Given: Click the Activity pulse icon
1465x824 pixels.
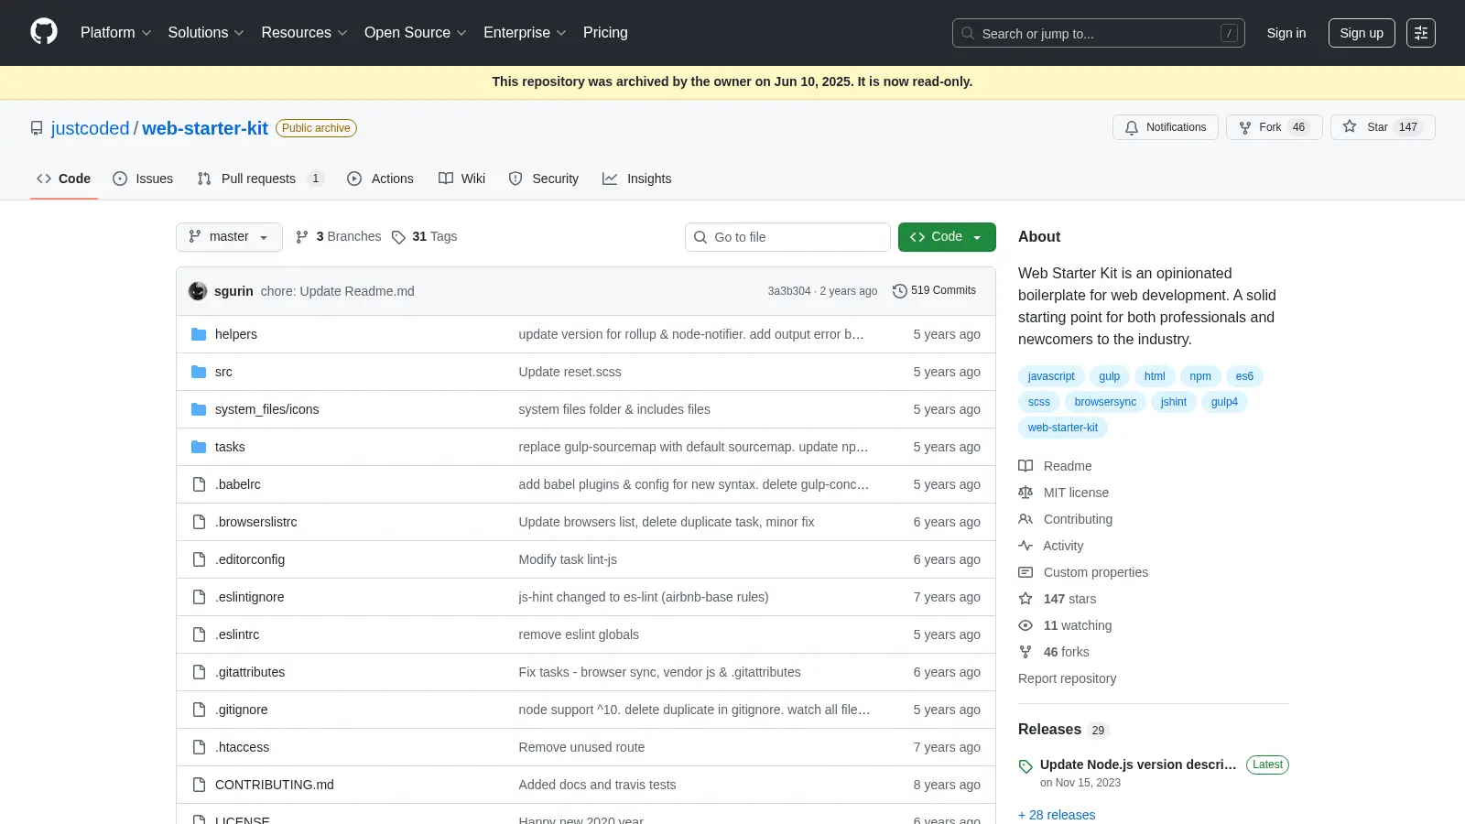Looking at the screenshot, I should tap(1025, 546).
